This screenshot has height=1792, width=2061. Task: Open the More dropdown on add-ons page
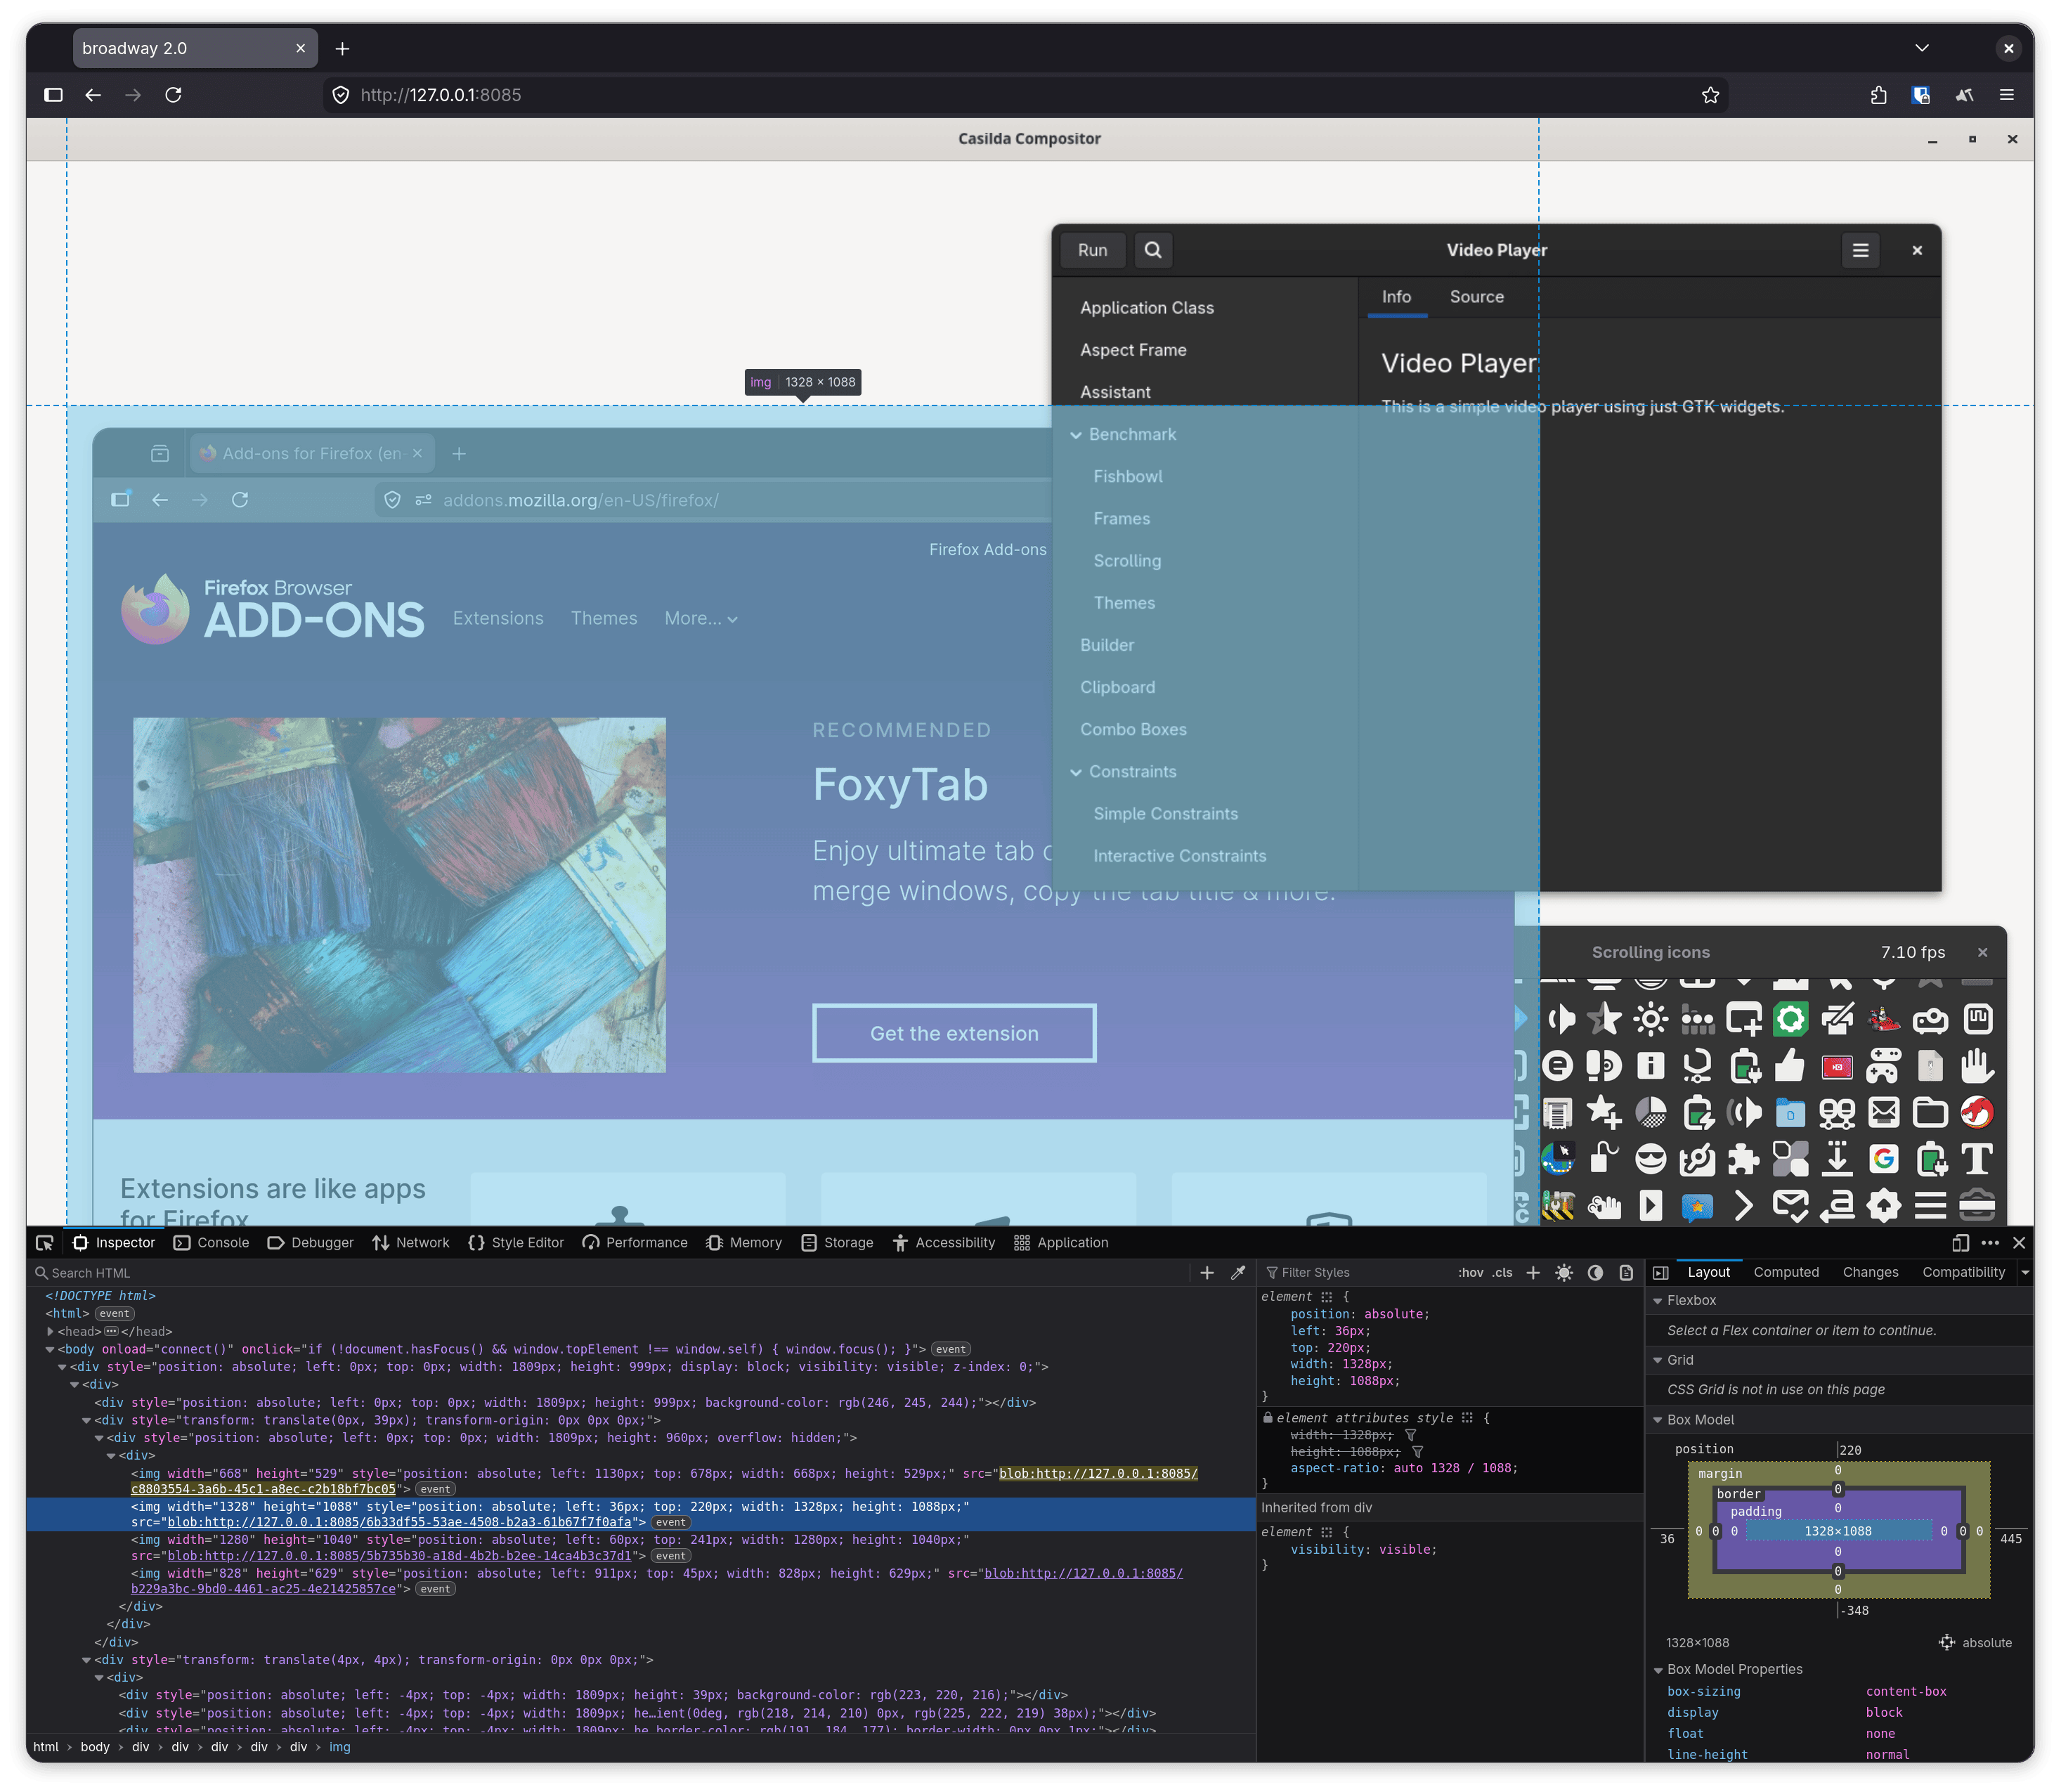(701, 619)
